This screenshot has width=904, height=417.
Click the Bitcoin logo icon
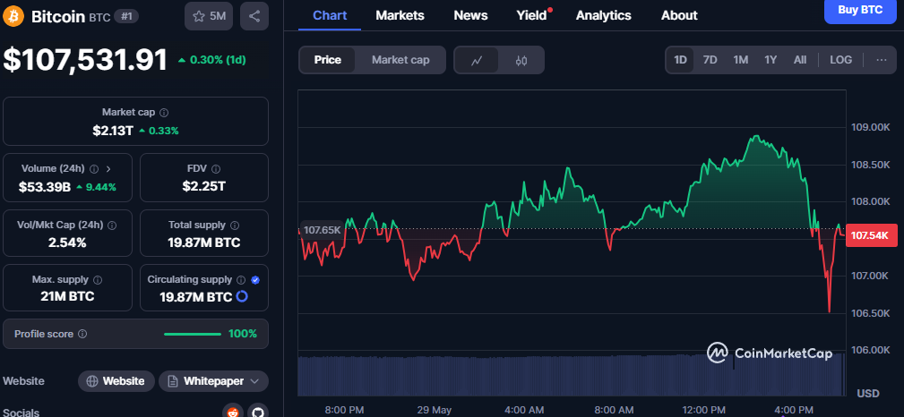(x=13, y=16)
